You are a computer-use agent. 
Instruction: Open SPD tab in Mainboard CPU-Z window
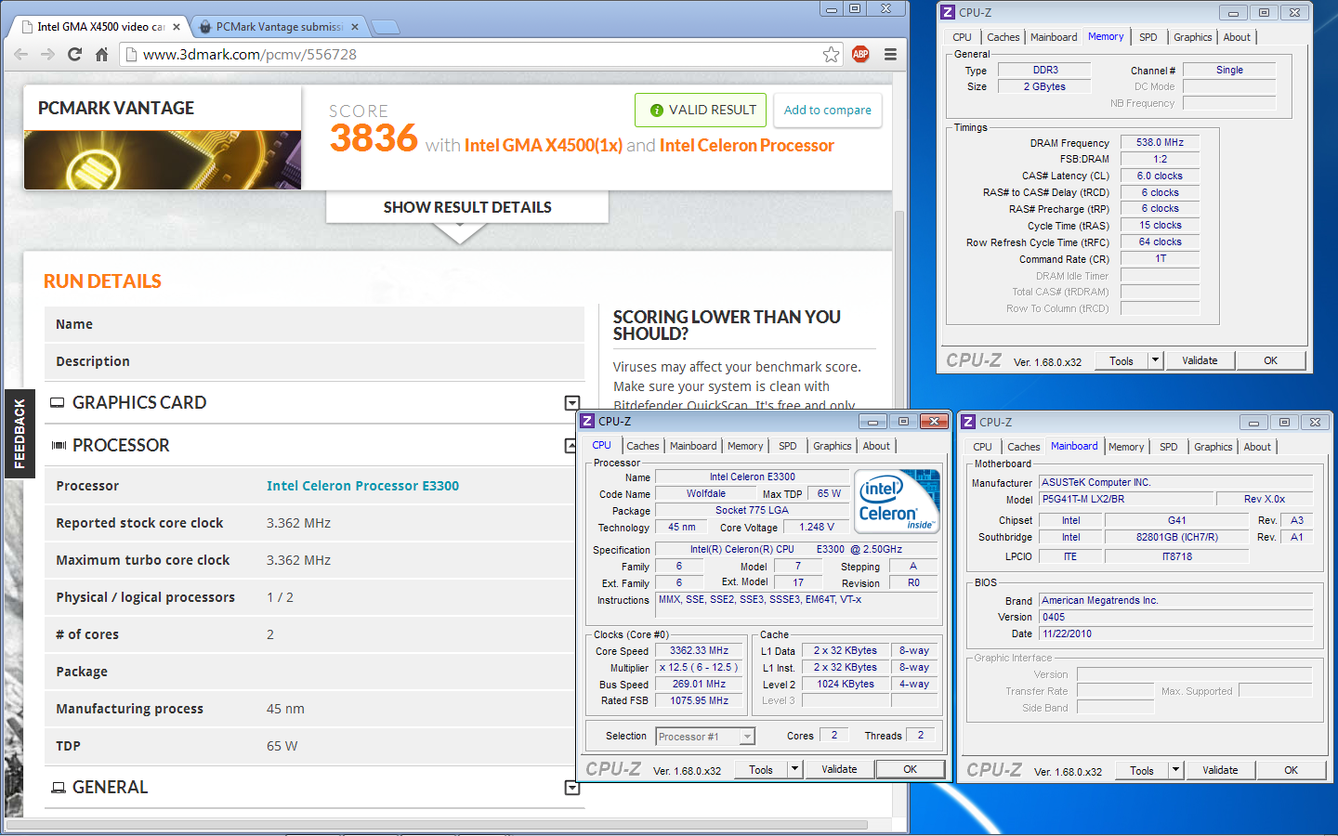(1169, 447)
